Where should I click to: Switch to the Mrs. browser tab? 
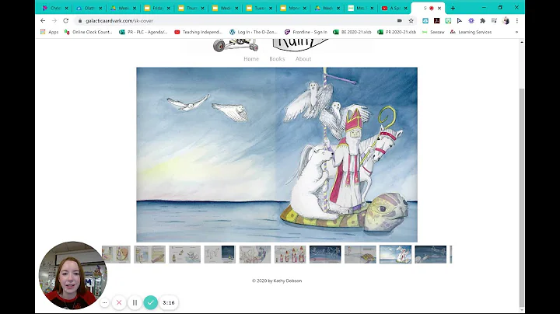click(362, 9)
